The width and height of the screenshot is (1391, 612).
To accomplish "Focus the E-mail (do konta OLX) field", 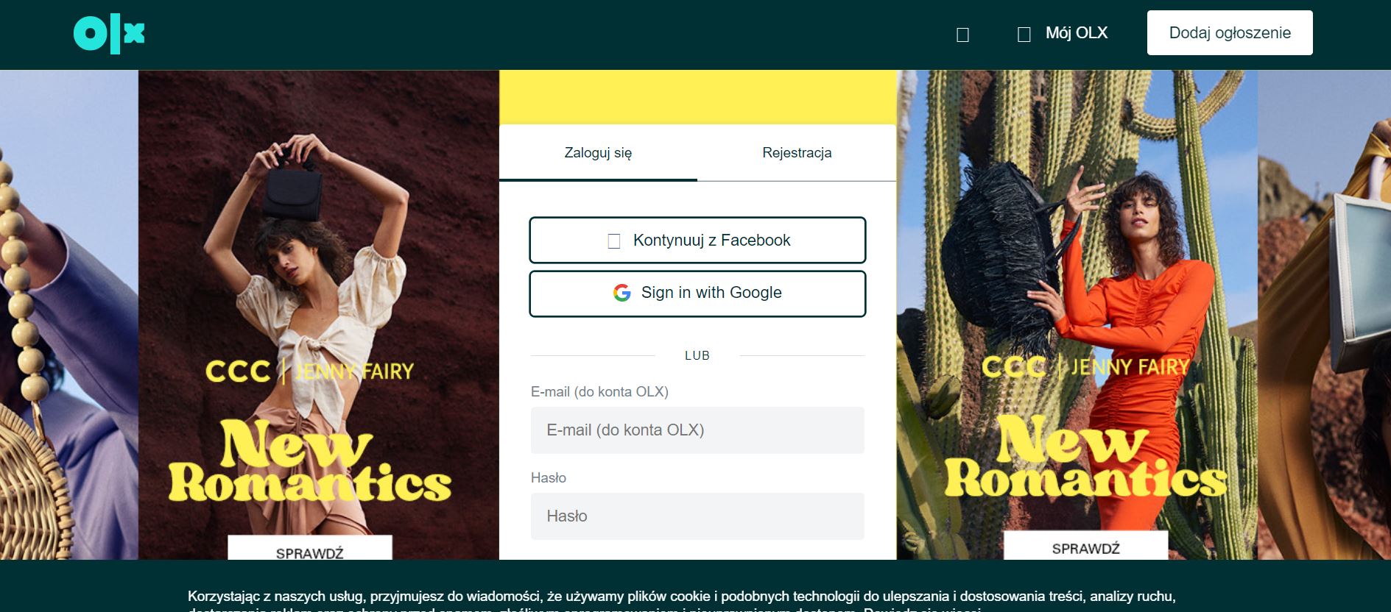I will click(697, 430).
